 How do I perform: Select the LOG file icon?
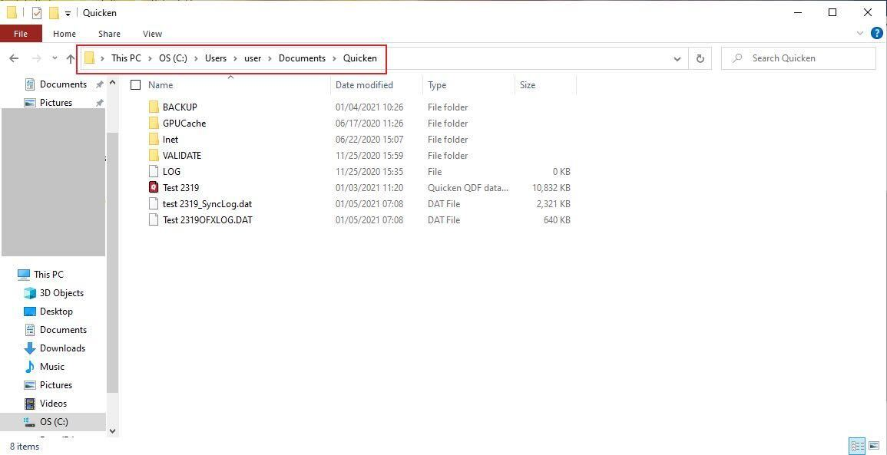coord(154,171)
